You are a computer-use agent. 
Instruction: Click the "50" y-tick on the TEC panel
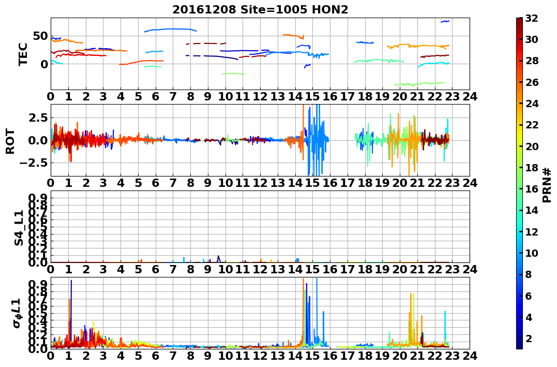click(x=40, y=36)
